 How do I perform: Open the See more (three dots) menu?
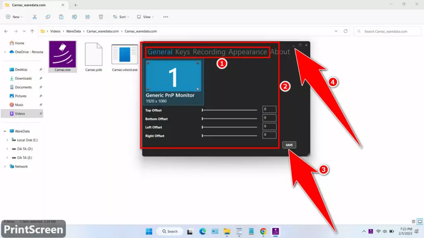tap(166, 17)
